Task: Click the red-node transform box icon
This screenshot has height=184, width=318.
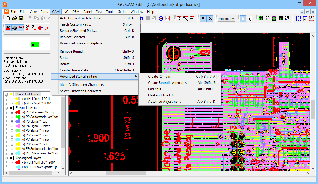Action: [x=311, y=19]
